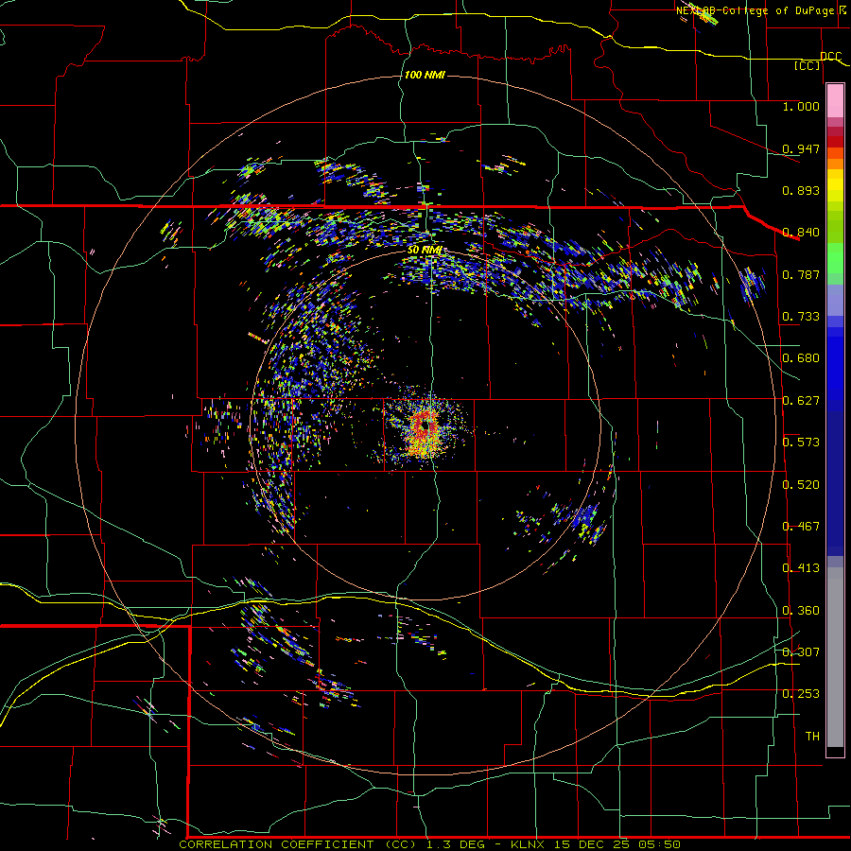Viewport: 851px width, 851px height.
Task: Click the [CC] product label
Action: coord(808,65)
